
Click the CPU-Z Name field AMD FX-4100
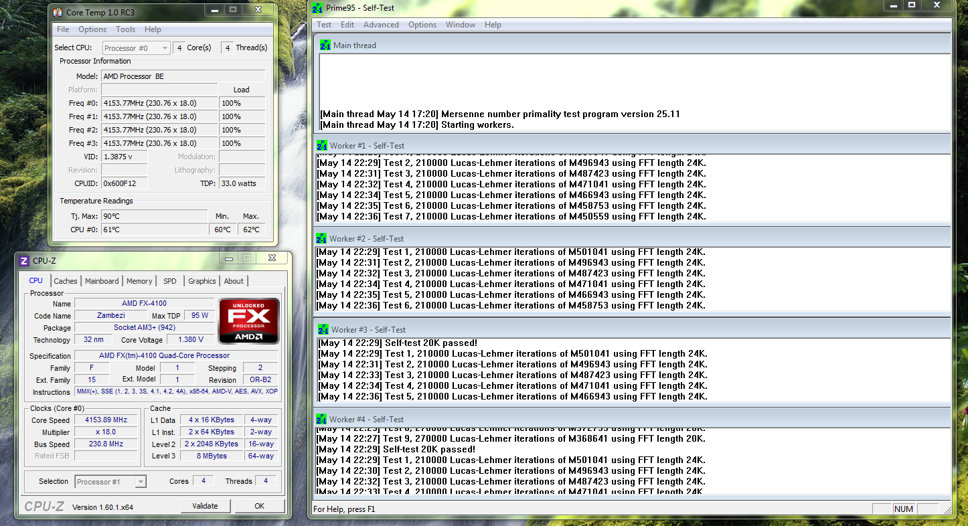[144, 304]
